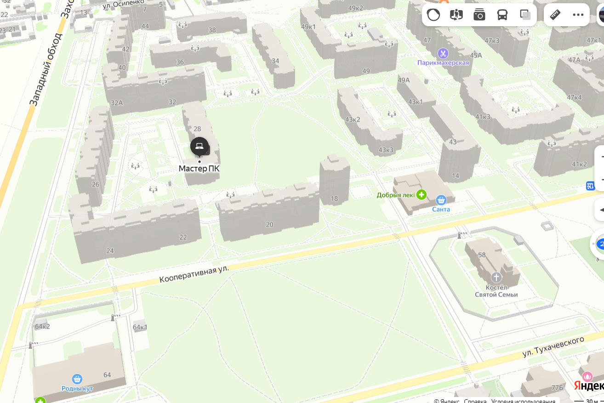Click building number 20 label

[269, 225]
